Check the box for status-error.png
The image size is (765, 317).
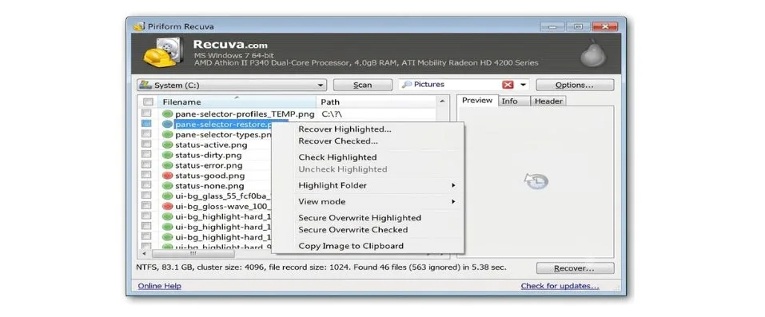146,164
